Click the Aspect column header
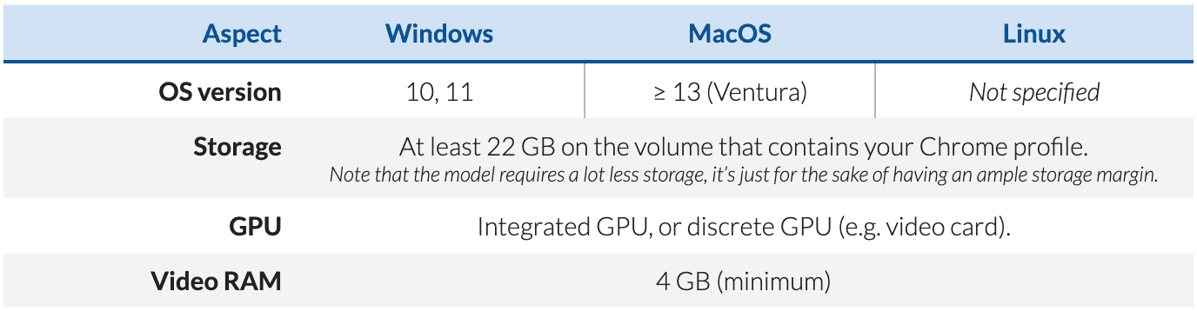 tap(242, 34)
